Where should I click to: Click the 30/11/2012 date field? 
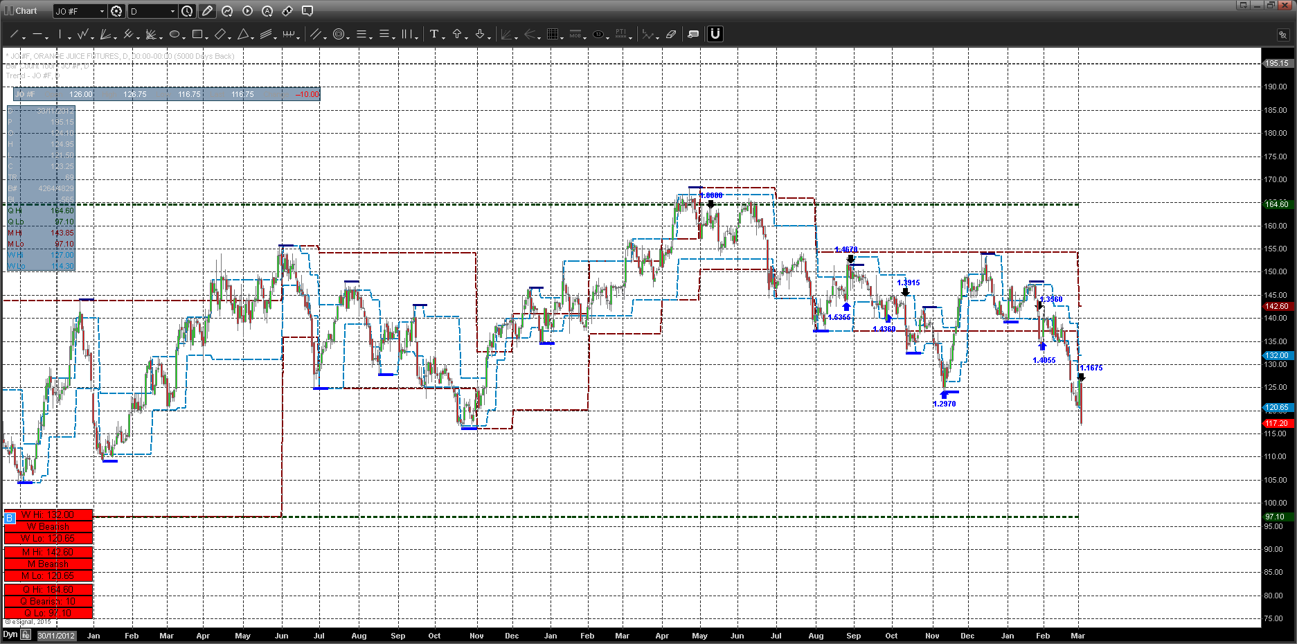(x=56, y=636)
